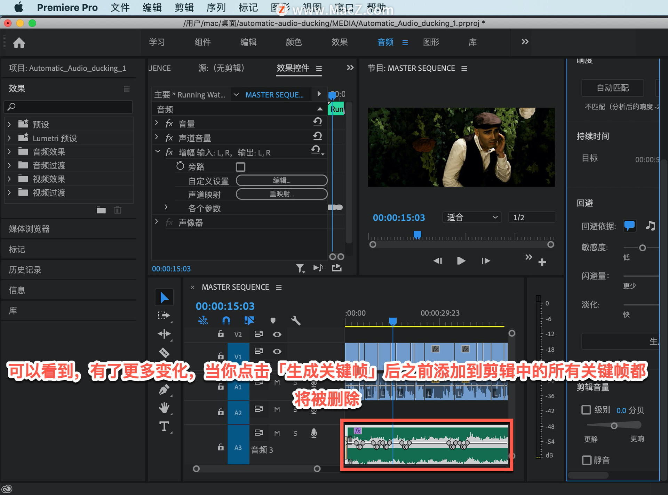Open the 文件 menu
668x495 pixels.
click(120, 7)
